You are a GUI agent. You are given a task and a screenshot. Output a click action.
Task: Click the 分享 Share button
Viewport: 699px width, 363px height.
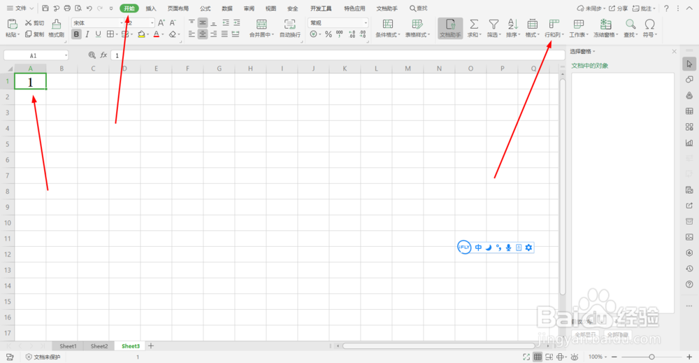619,8
